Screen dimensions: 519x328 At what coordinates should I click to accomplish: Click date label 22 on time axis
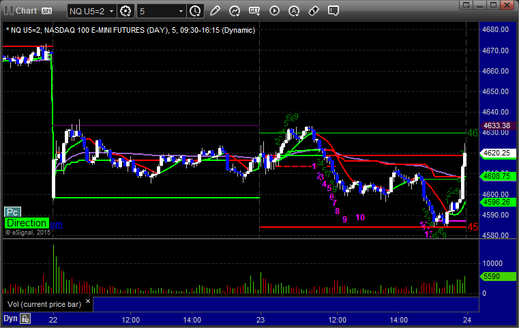[53, 320]
